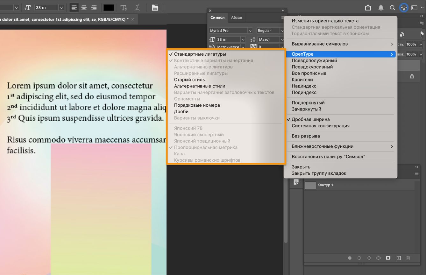
Task: Create a new path with the plus icon
Action: click(x=399, y=258)
